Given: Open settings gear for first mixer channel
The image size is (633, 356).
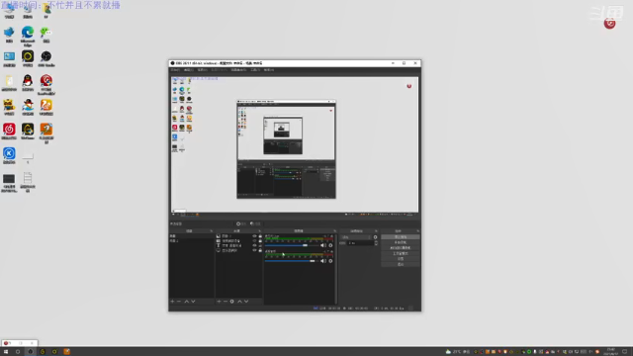Looking at the screenshot, I should point(330,245).
